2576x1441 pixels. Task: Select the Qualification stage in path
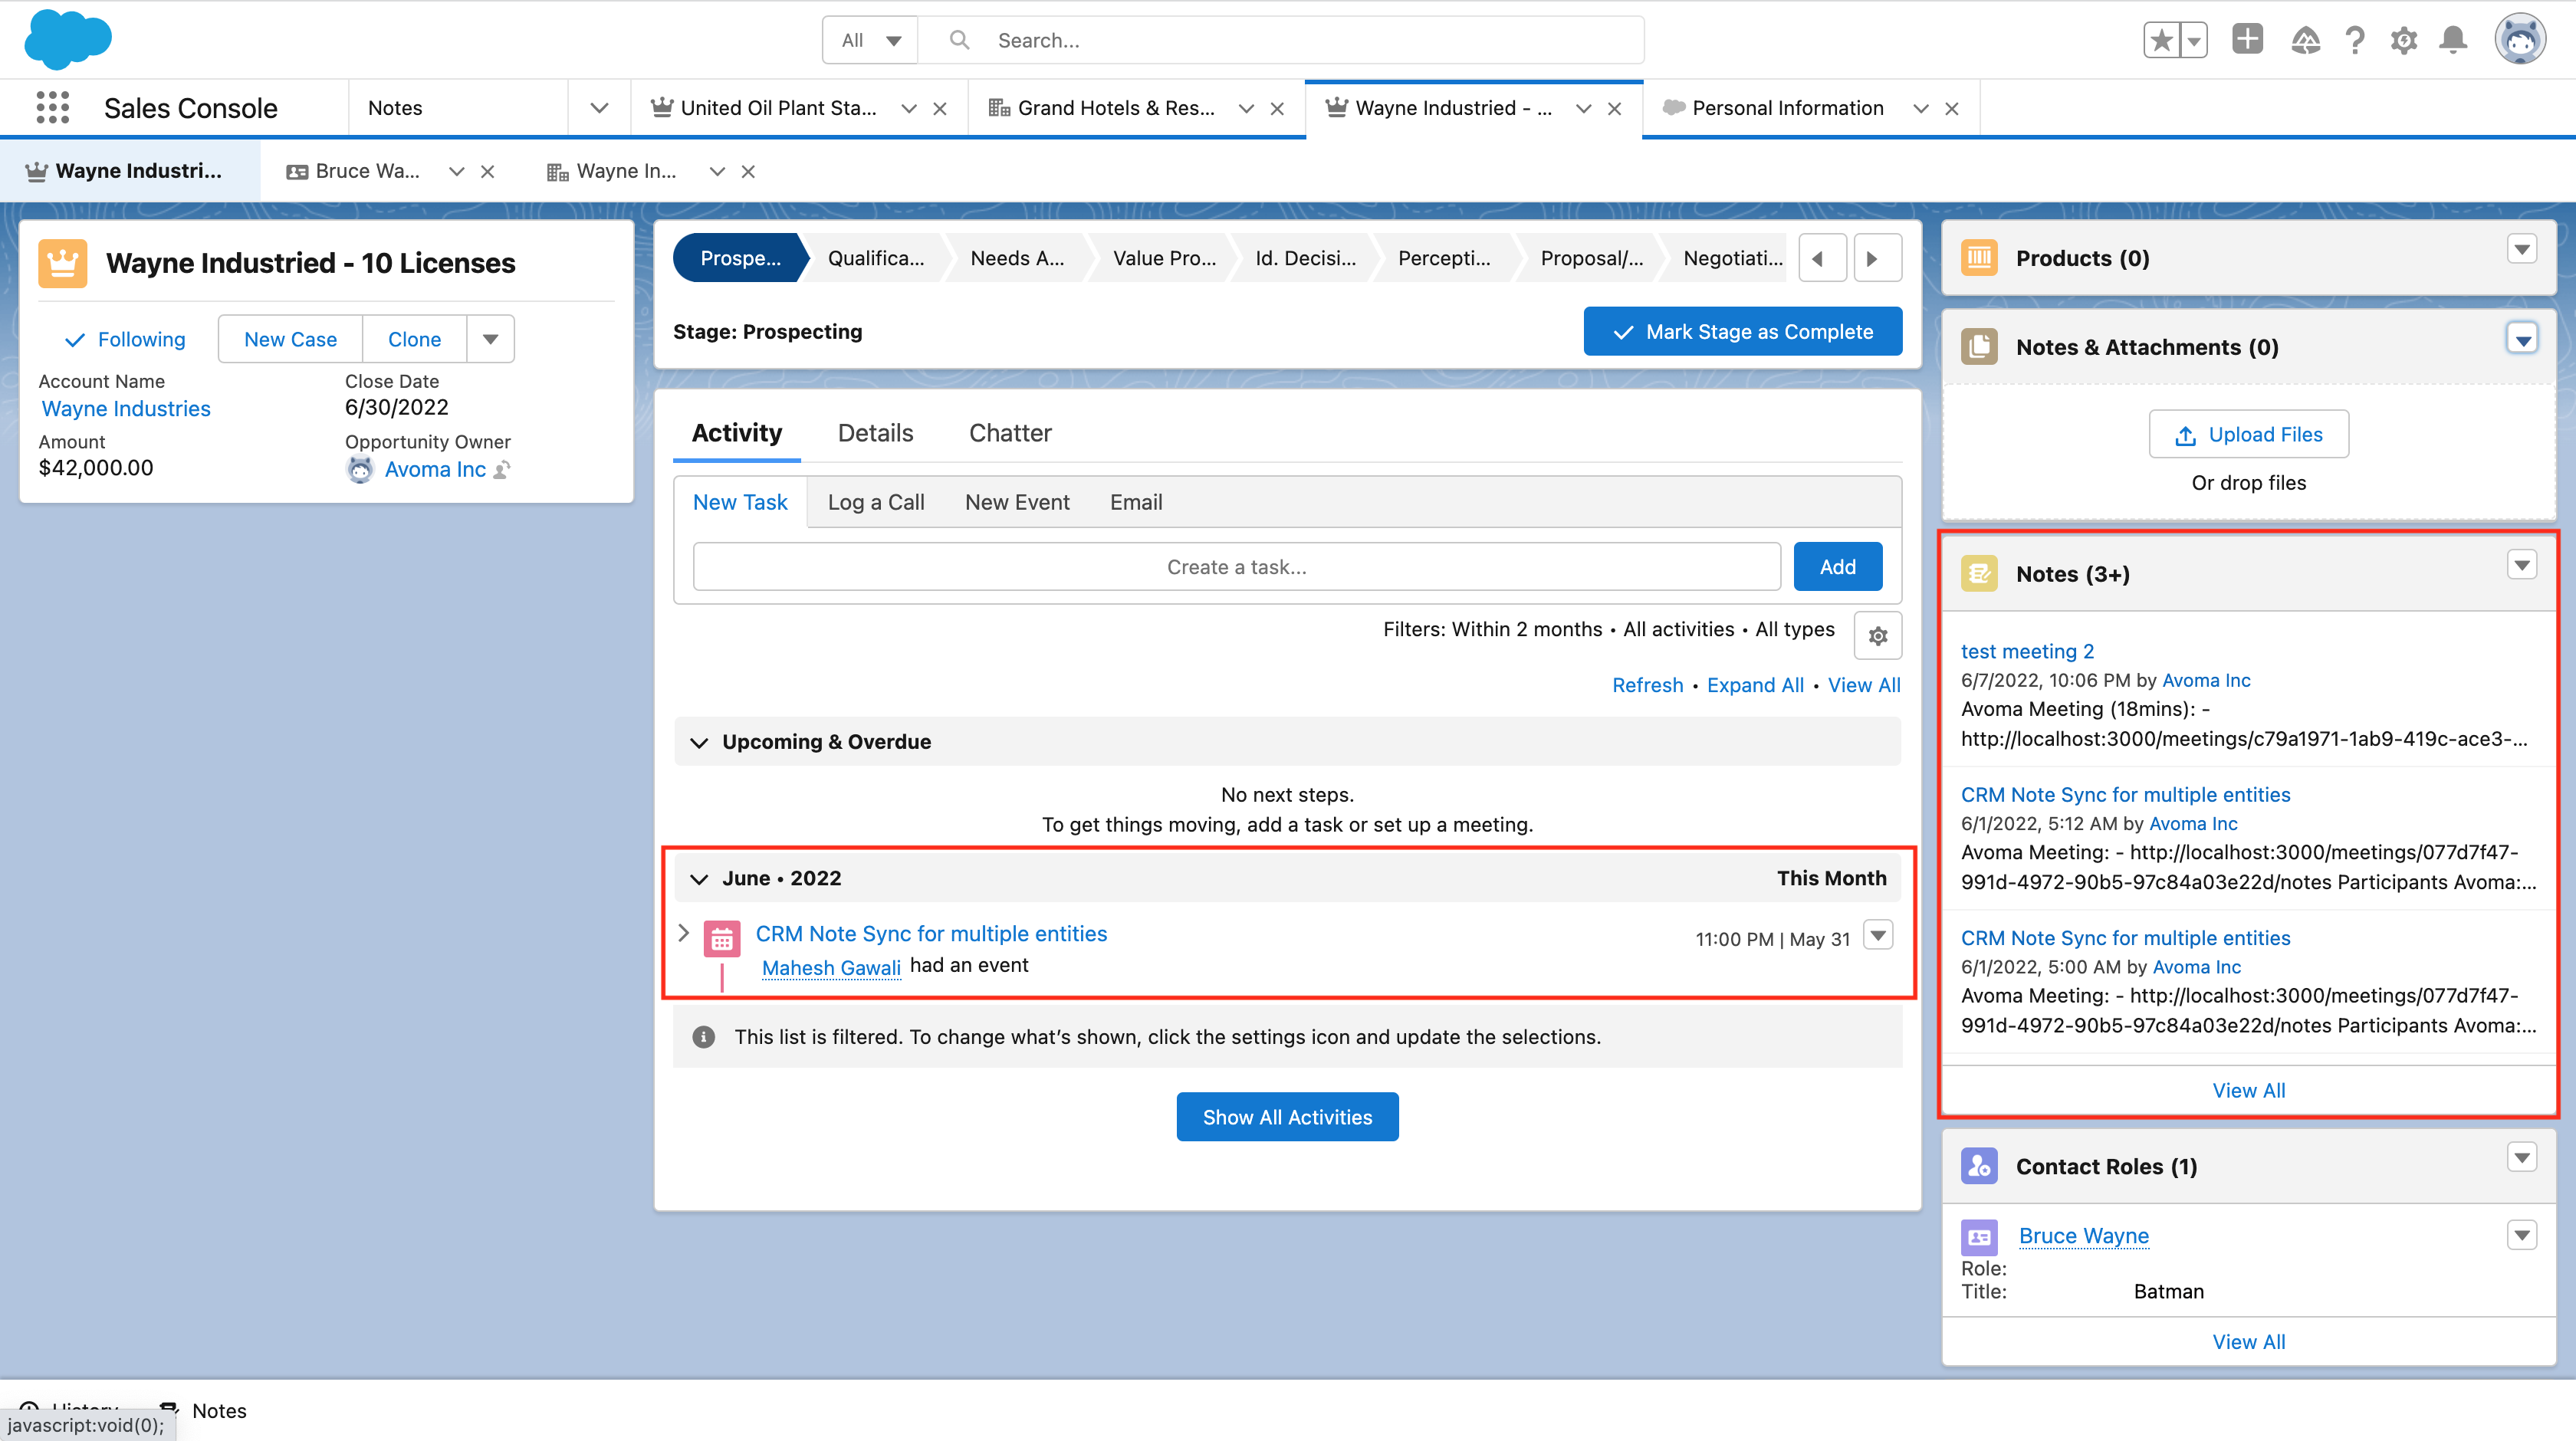[x=876, y=258]
